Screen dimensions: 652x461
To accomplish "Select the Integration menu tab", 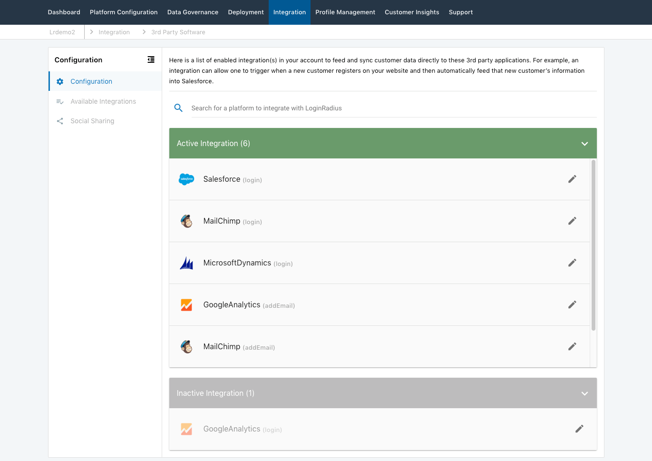I will tap(290, 12).
